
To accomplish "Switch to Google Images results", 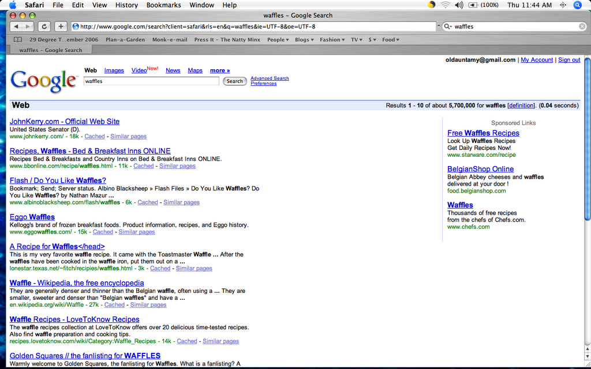I will pyautogui.click(x=114, y=70).
